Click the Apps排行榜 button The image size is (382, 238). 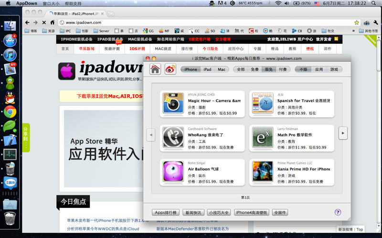(166, 212)
